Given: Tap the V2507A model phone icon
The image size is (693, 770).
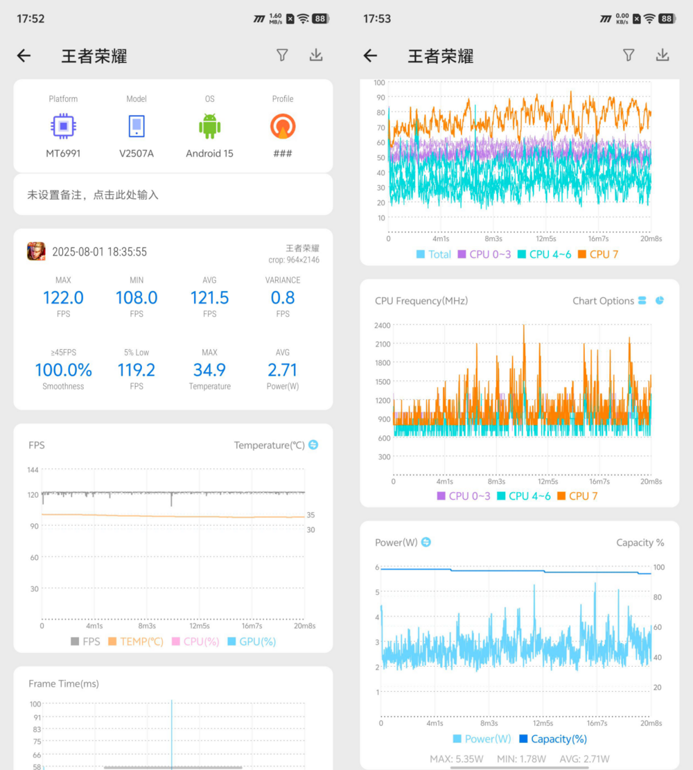Looking at the screenshot, I should click(x=137, y=126).
